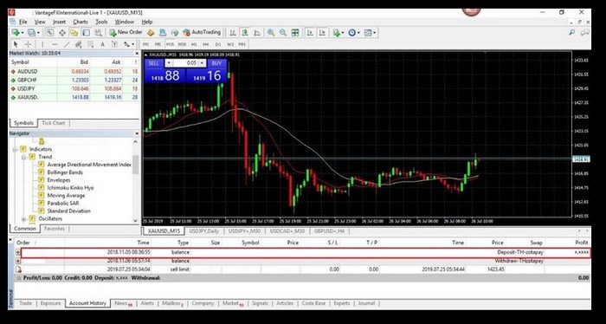Select the text label A tool
Viewport: 606px width, 324px height.
pyautogui.click(x=102, y=44)
